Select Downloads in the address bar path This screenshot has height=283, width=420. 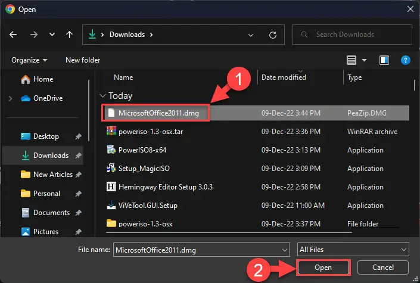[127, 35]
